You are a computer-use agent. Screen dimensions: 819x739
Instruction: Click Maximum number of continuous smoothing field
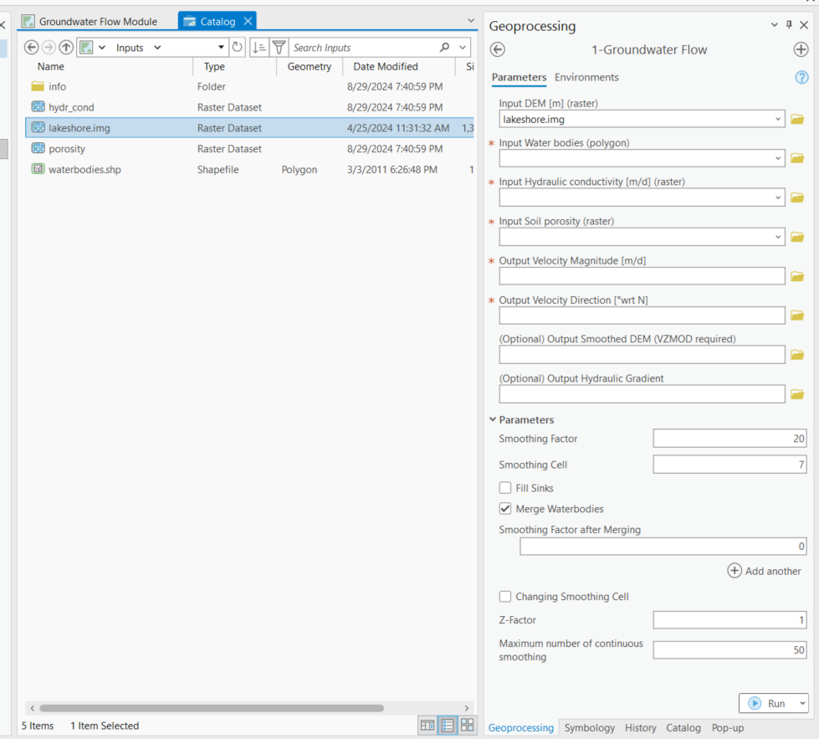tap(729, 649)
